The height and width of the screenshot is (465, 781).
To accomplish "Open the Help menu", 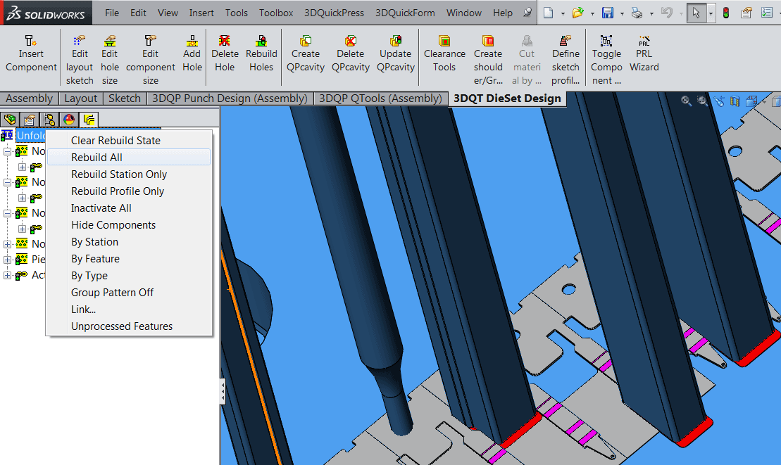I will coord(503,13).
